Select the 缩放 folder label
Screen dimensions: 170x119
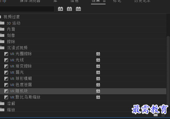(x=11, y=110)
